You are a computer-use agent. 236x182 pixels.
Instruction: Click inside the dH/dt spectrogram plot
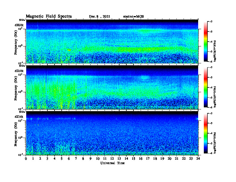tap(112, 41)
